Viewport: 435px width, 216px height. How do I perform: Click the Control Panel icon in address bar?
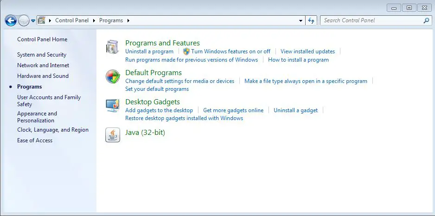42,20
